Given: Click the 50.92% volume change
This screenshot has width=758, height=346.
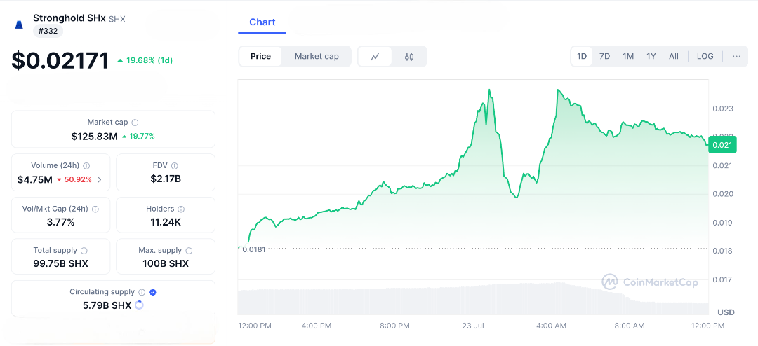Looking at the screenshot, I should tap(74, 180).
